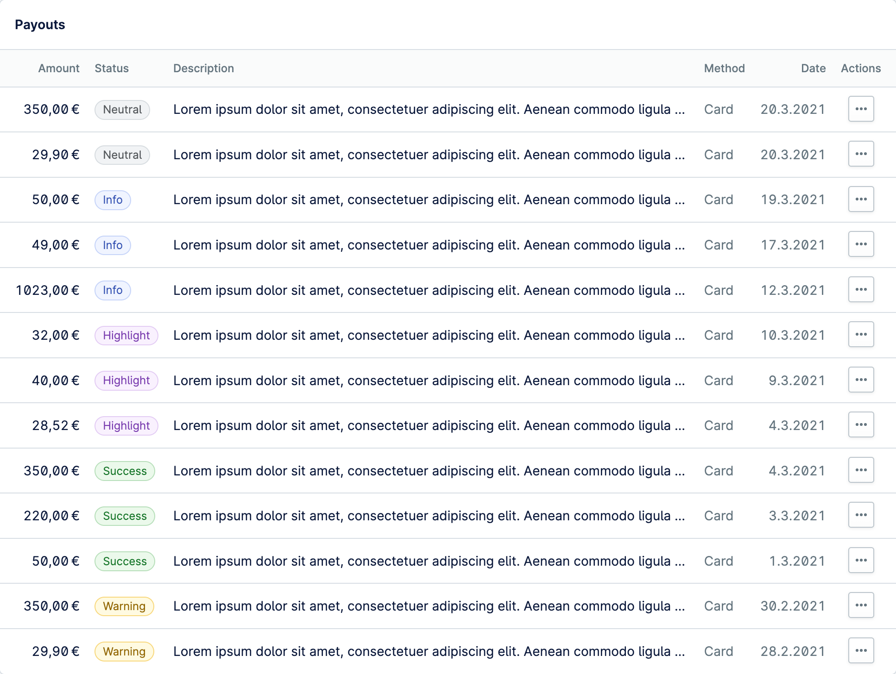Open actions menu for 32,00 € payout

[x=861, y=334]
